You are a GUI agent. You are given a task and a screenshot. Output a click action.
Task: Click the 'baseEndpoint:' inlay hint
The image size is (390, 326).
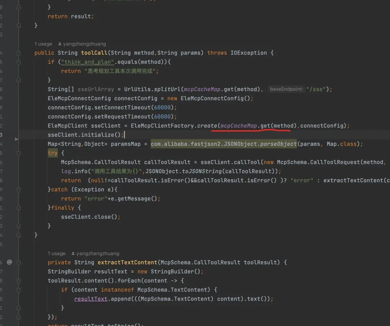(x=286, y=89)
